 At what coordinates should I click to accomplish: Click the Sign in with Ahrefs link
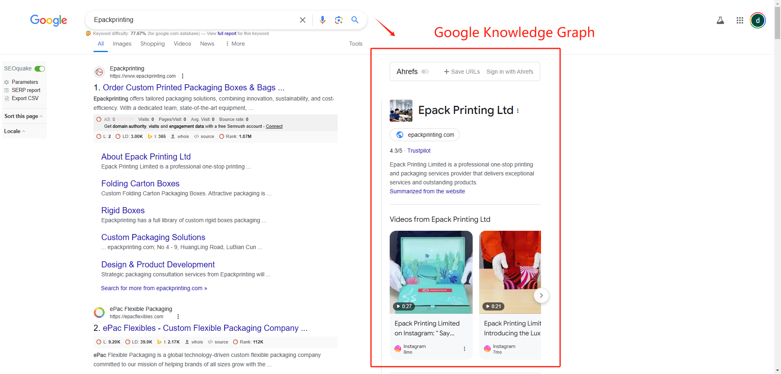pyautogui.click(x=510, y=71)
